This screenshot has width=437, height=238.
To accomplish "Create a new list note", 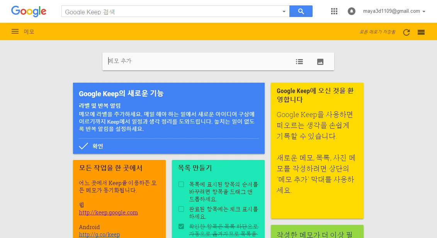I will 299,61.
